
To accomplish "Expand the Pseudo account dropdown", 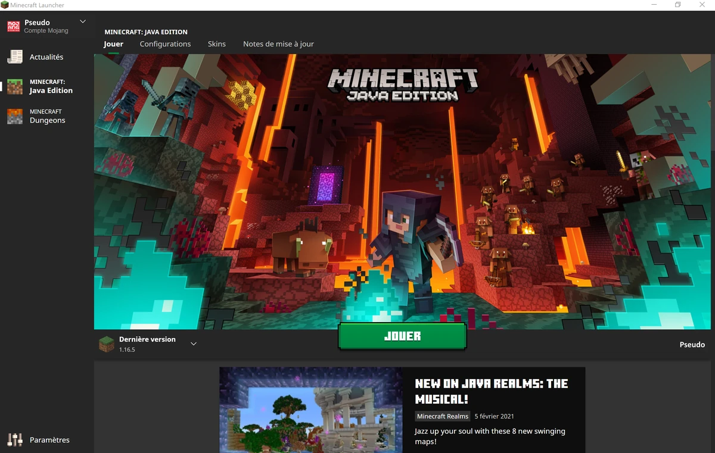I will pyautogui.click(x=83, y=21).
